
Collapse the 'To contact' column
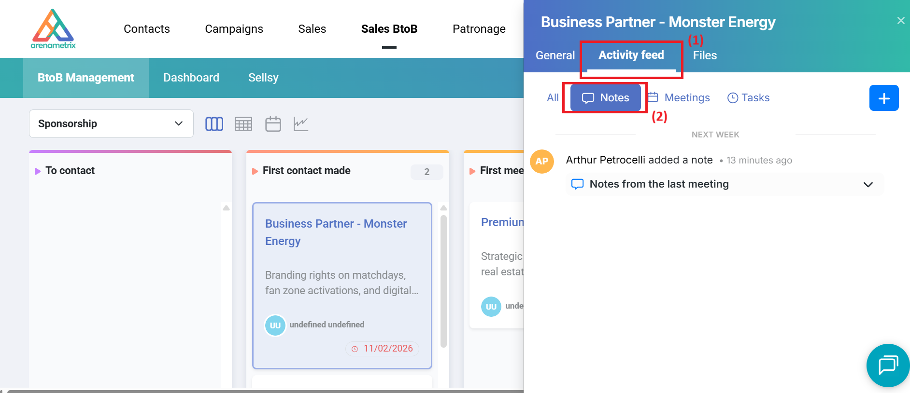38,171
